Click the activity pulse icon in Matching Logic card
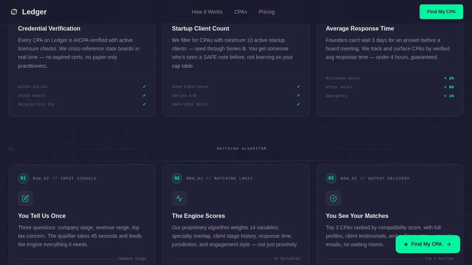472x265 pixels. [x=179, y=198]
